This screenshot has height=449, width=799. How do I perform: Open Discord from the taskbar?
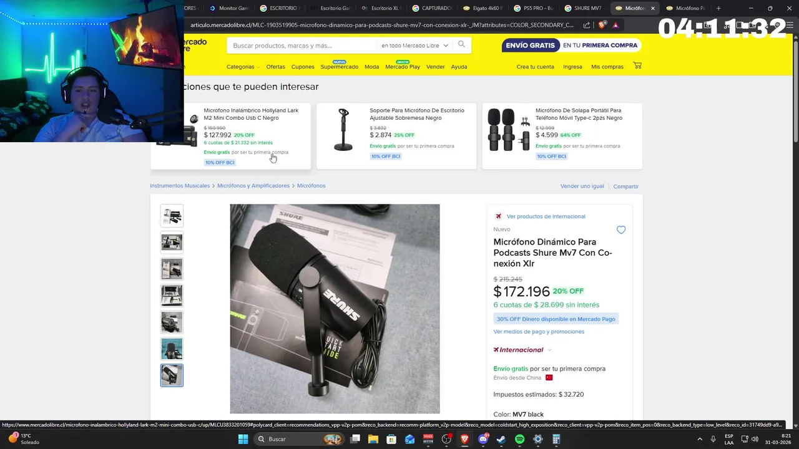tap(483, 439)
